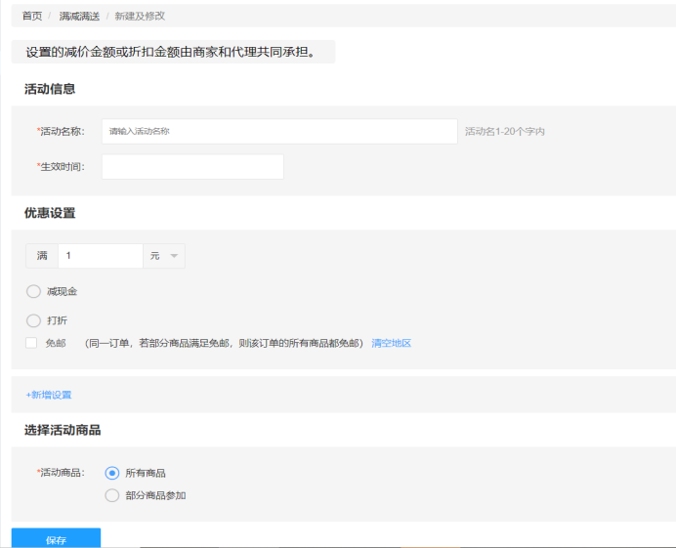Focus the 活动名称 input field
This screenshot has width=676, height=548.
pyautogui.click(x=279, y=131)
